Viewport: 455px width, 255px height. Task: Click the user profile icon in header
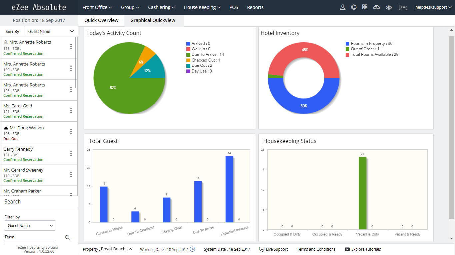[x=342, y=7]
